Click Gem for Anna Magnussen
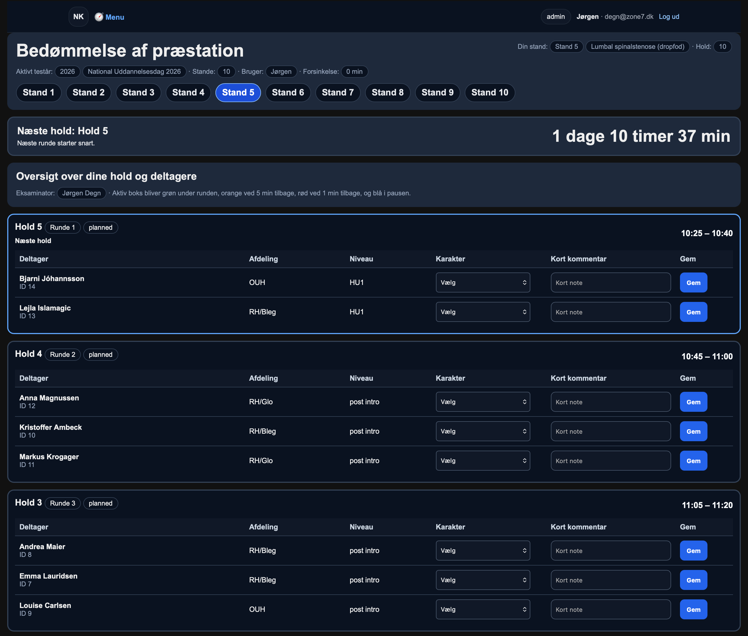The width and height of the screenshot is (748, 636). (x=693, y=402)
